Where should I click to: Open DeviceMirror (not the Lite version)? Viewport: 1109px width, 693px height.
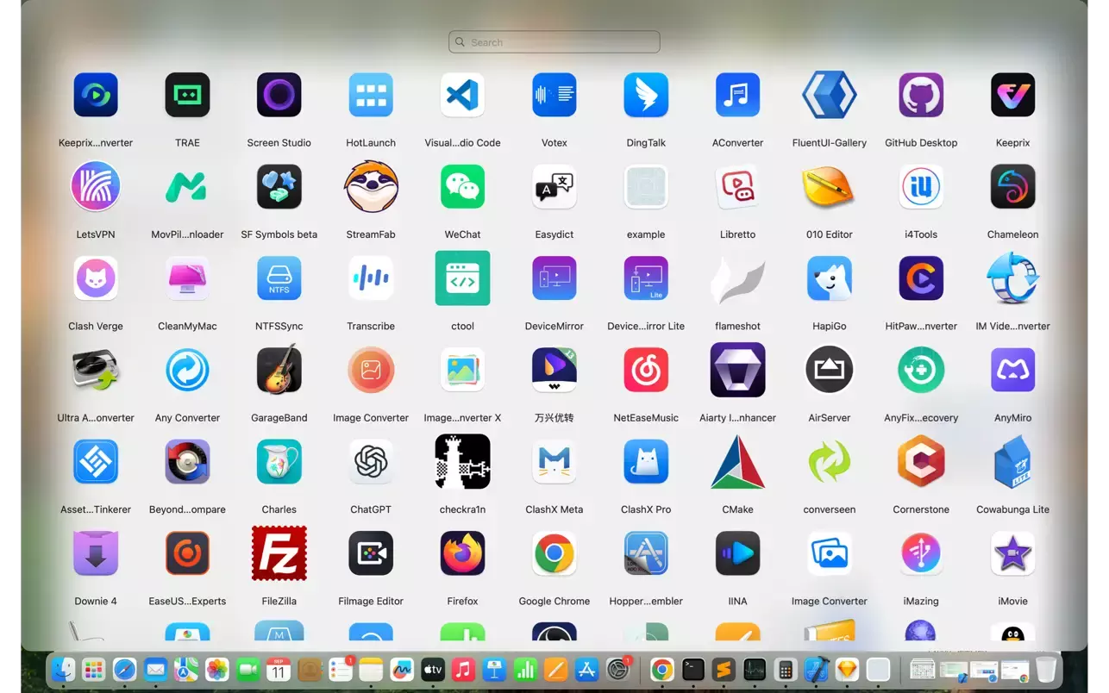pyautogui.click(x=554, y=278)
